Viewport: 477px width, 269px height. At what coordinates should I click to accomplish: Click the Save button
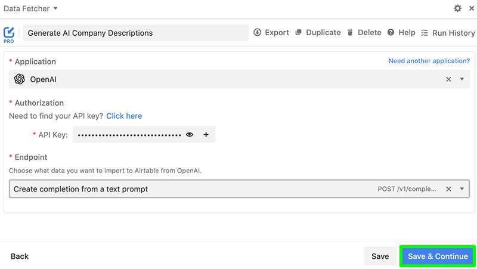[380, 256]
